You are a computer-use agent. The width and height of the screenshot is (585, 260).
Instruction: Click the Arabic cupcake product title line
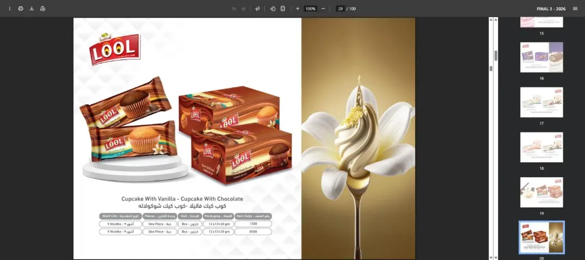coord(182,206)
